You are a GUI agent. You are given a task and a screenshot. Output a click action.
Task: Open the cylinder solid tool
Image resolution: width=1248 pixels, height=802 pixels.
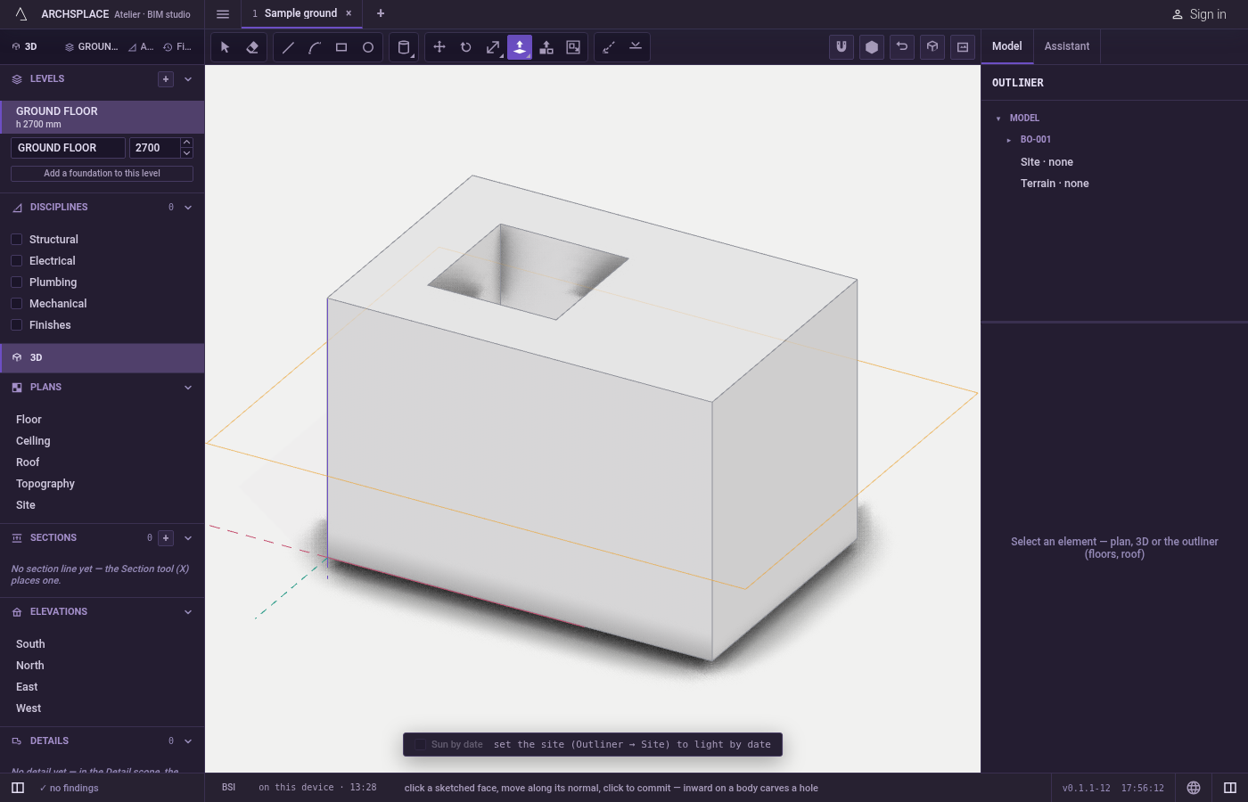pos(404,47)
